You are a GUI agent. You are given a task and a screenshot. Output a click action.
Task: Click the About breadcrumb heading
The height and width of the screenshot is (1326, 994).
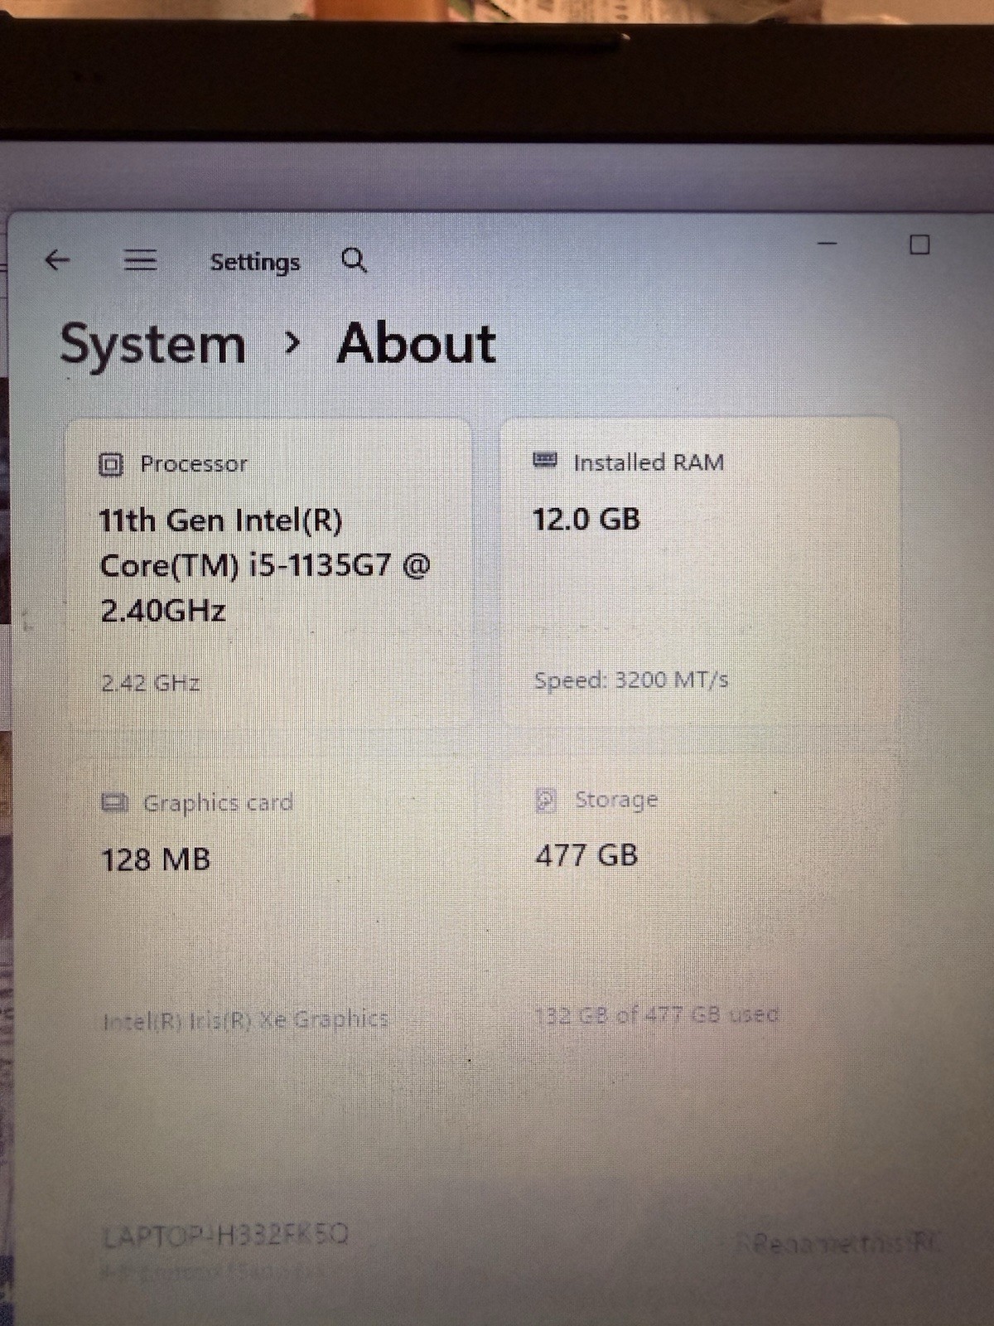point(417,344)
